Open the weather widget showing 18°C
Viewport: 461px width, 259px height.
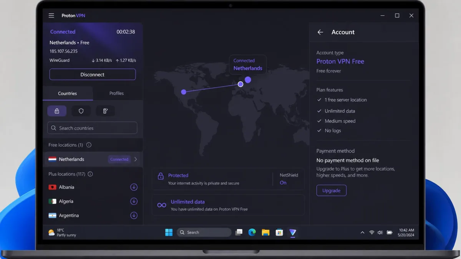(62, 233)
